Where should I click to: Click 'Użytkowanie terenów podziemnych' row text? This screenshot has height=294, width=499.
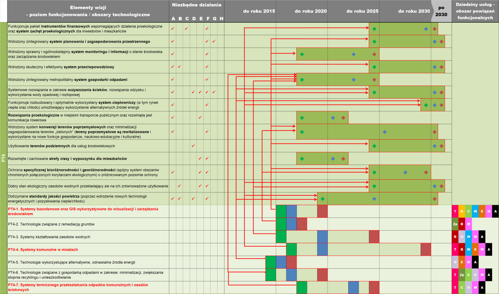point(61,146)
